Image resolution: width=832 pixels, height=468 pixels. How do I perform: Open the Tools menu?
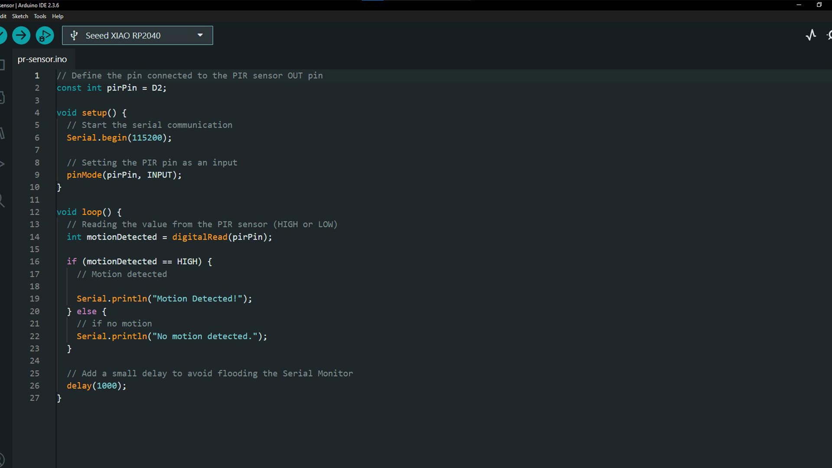[x=40, y=16]
